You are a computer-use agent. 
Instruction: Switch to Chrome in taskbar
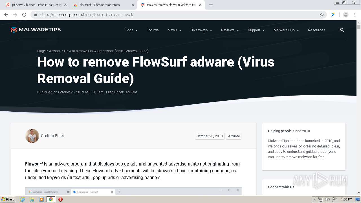pos(51,199)
